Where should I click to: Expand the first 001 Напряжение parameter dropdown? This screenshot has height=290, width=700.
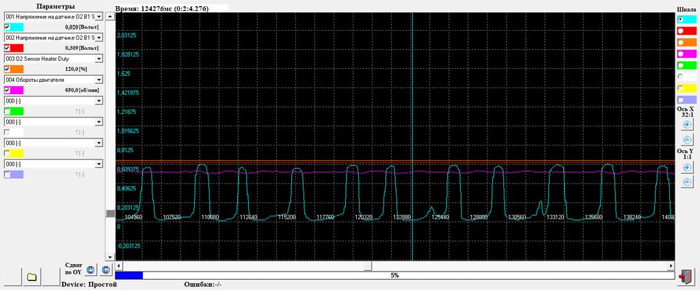click(x=98, y=16)
